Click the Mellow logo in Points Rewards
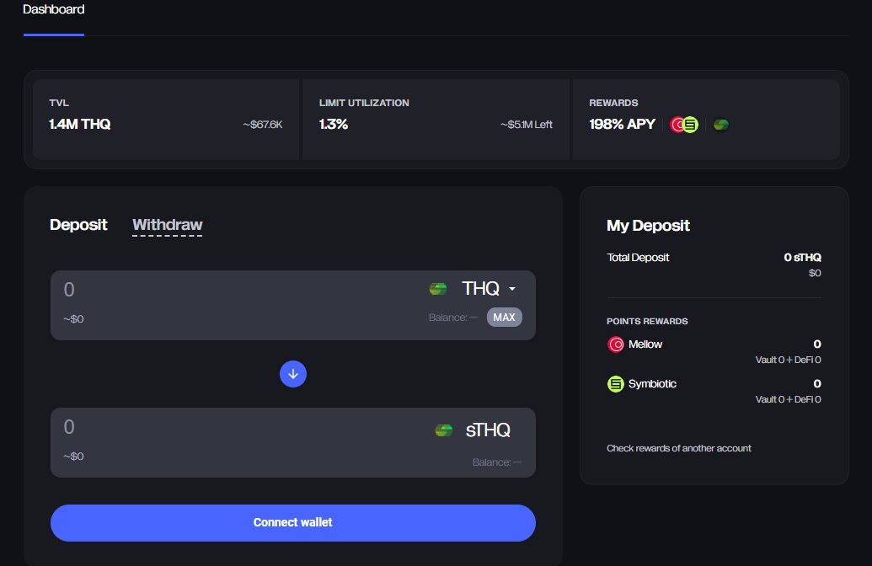Screen dimensions: 872x566 point(616,344)
